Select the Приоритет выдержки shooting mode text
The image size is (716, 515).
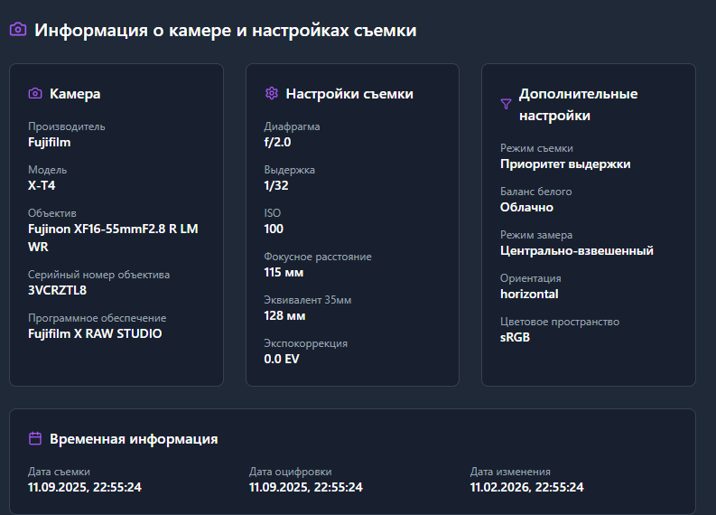(x=565, y=164)
